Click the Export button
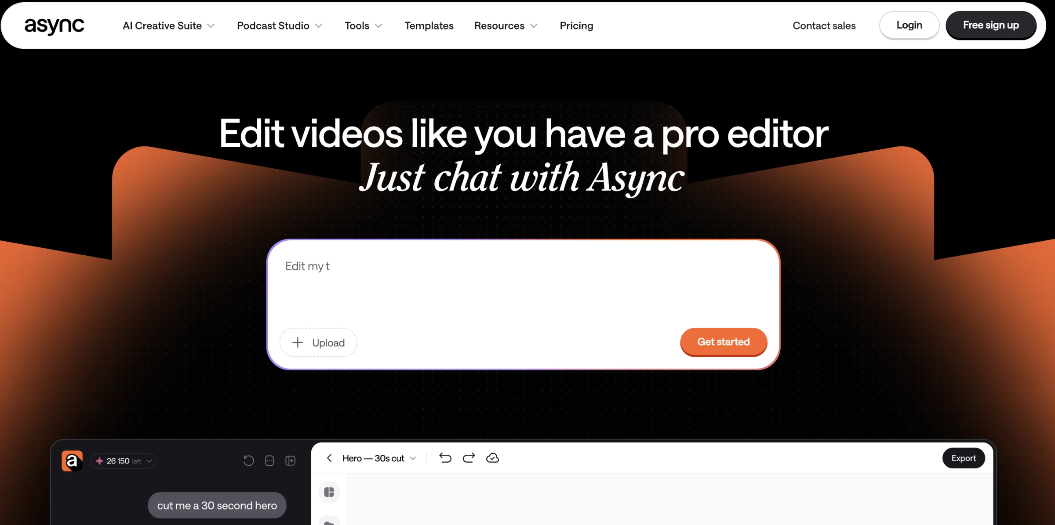 point(963,458)
